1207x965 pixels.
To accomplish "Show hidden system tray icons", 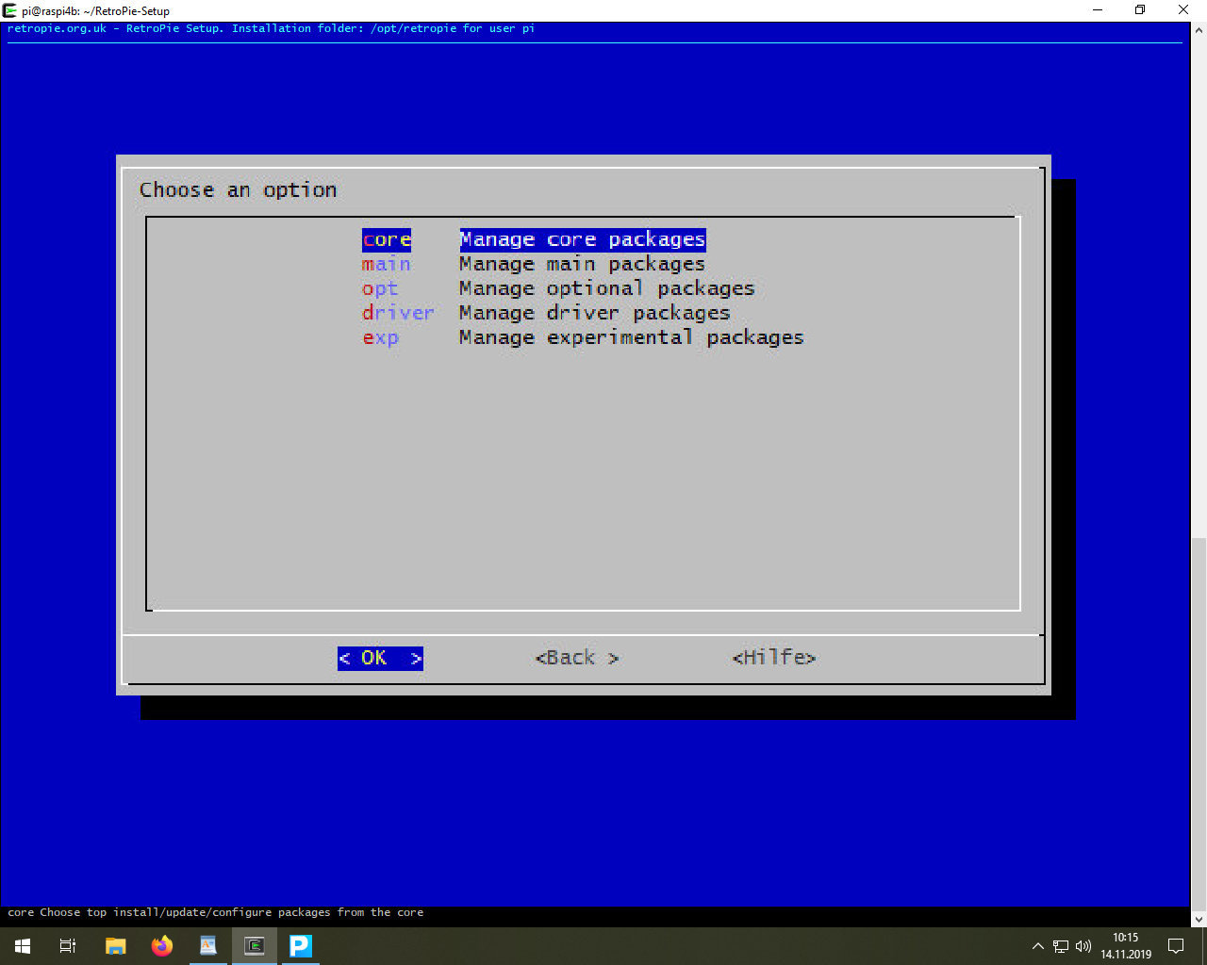I will point(1038,946).
